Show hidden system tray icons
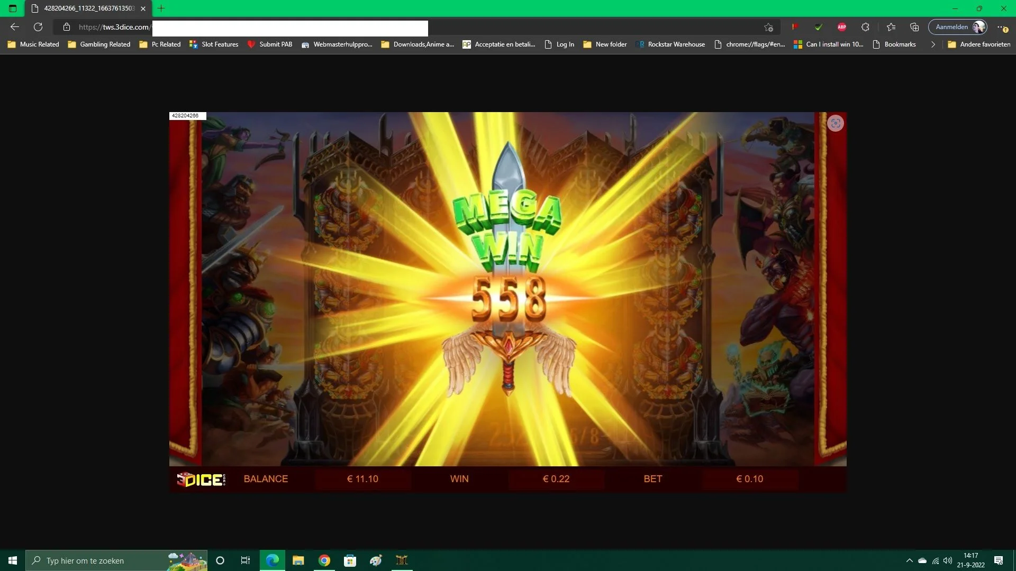This screenshot has height=571, width=1016. pyautogui.click(x=910, y=560)
